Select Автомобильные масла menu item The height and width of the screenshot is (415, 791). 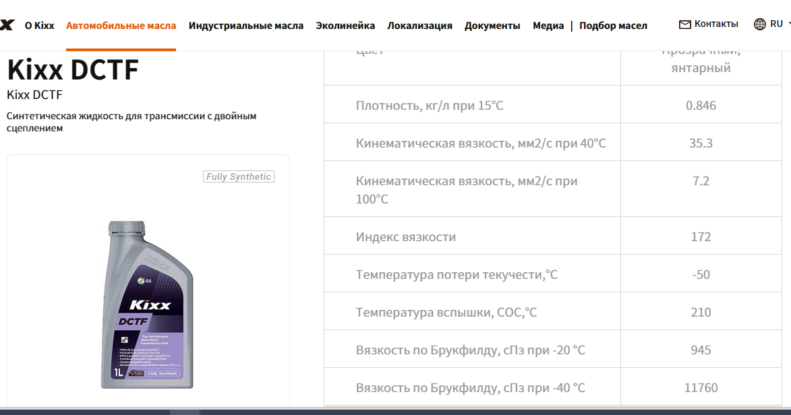click(121, 25)
